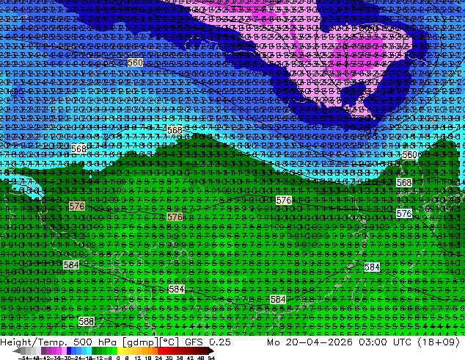Click the '12' legend scale value
Screen dimensions: 465x360
[x=138, y=359]
